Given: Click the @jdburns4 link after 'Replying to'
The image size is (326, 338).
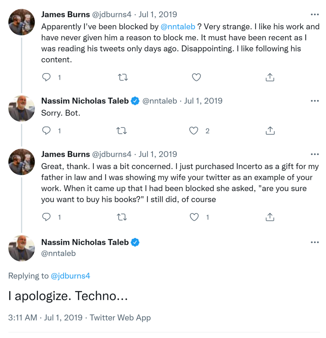Looking at the screenshot, I should [70, 276].
